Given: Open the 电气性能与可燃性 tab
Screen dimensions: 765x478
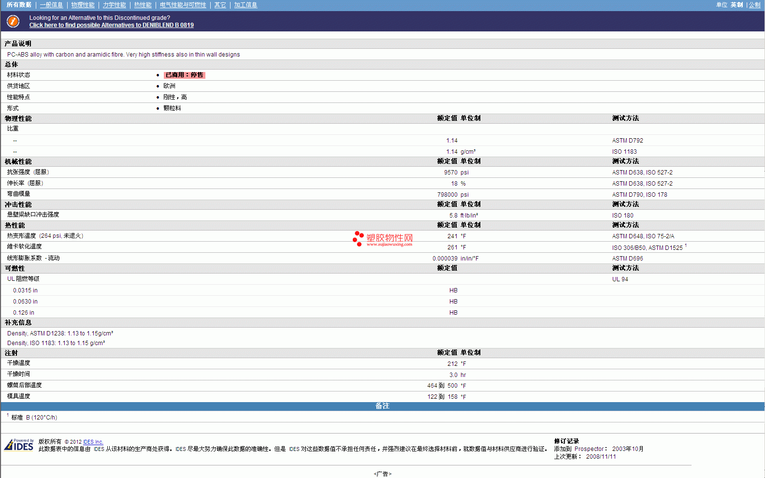Looking at the screenshot, I should click(x=183, y=5).
